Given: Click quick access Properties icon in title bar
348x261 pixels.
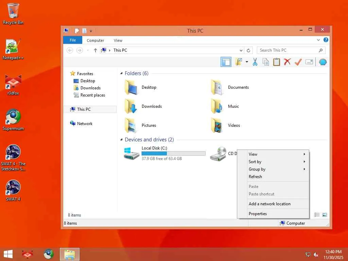Looking at the screenshot, I should point(77,31).
